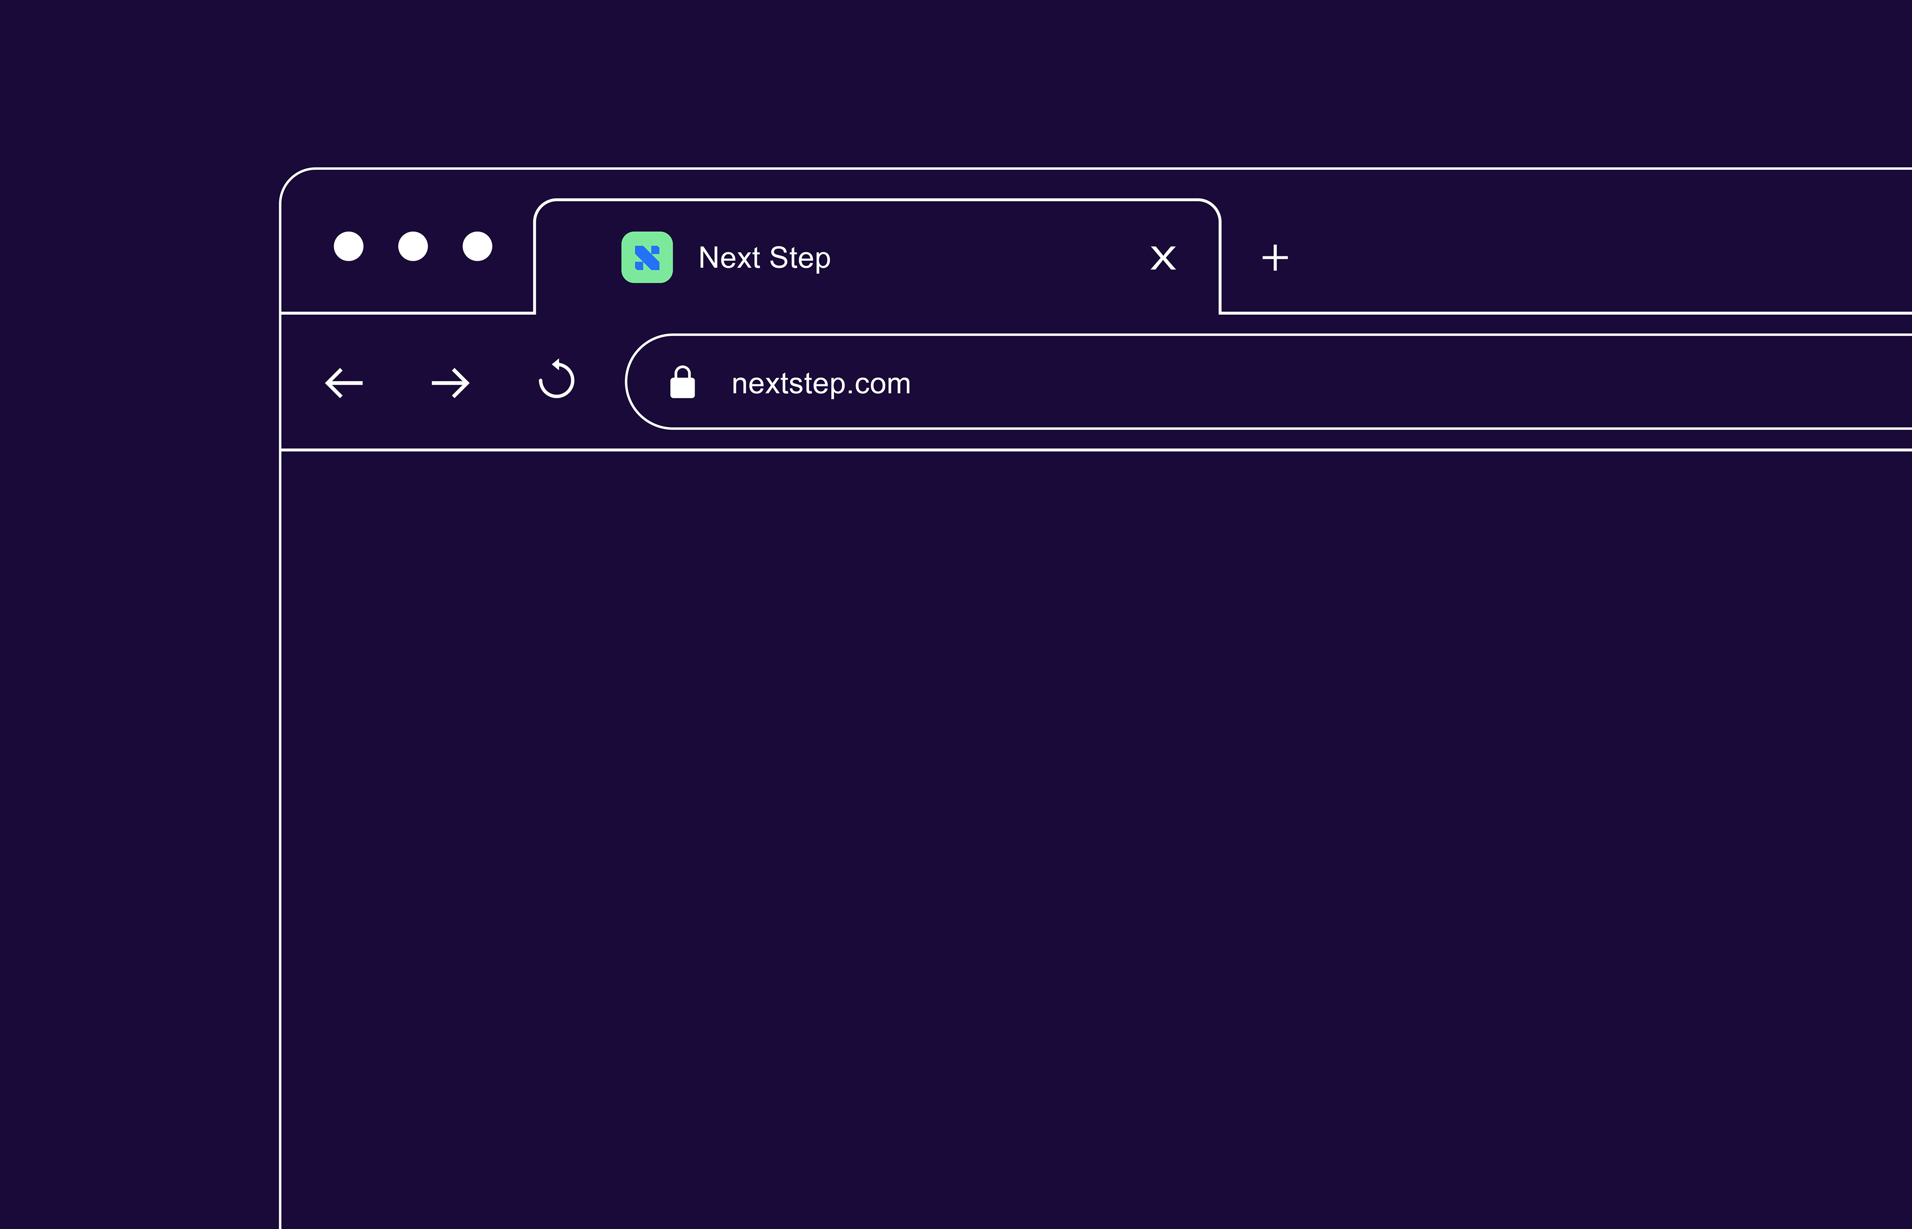The height and width of the screenshot is (1229, 1912).
Task: Select the Next Step tab
Action: point(877,257)
